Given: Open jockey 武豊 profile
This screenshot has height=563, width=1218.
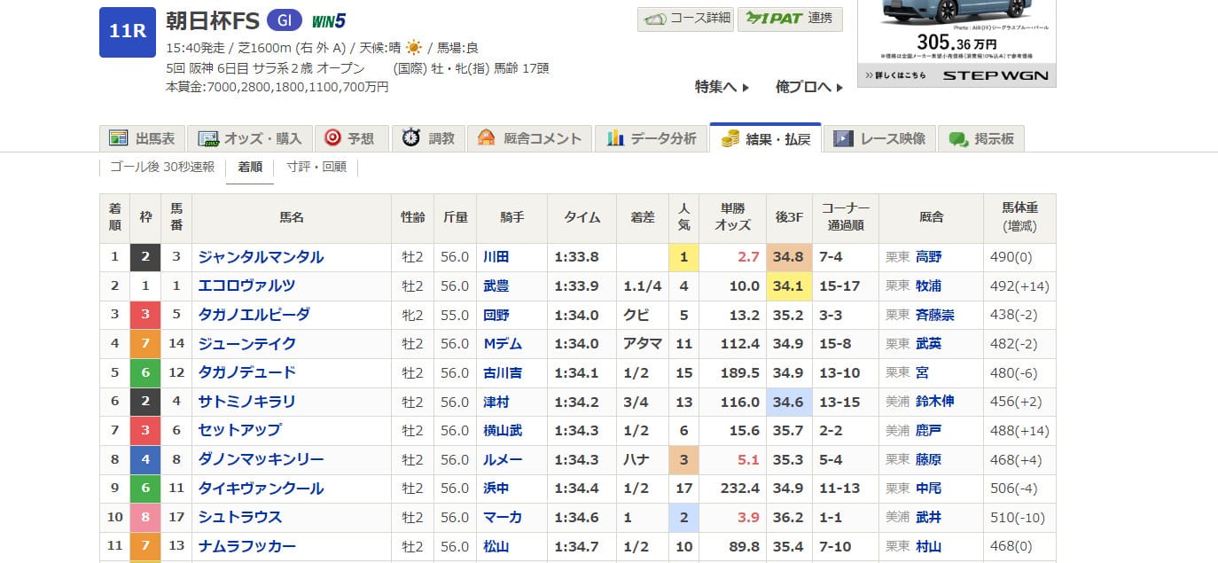Looking at the screenshot, I should coord(496,286).
